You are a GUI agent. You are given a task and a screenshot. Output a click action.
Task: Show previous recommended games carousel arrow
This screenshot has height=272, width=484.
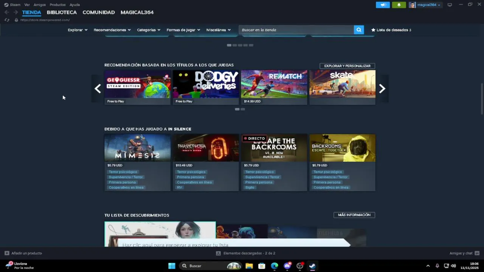click(98, 89)
